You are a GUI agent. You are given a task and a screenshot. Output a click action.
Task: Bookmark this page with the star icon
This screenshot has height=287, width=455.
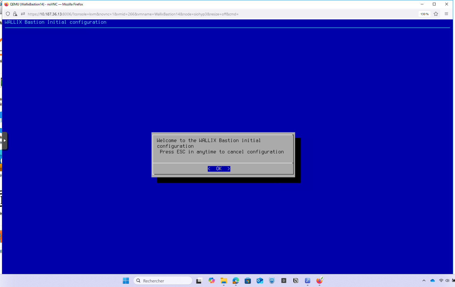[x=436, y=14]
